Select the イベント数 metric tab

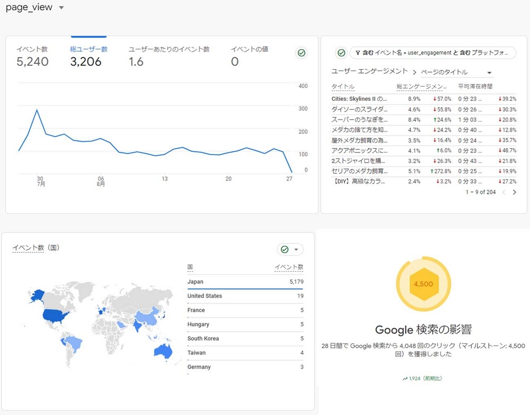point(32,56)
